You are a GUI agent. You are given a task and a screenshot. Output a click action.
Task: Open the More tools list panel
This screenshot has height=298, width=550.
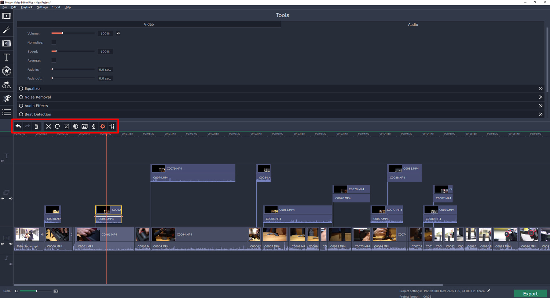tap(7, 112)
